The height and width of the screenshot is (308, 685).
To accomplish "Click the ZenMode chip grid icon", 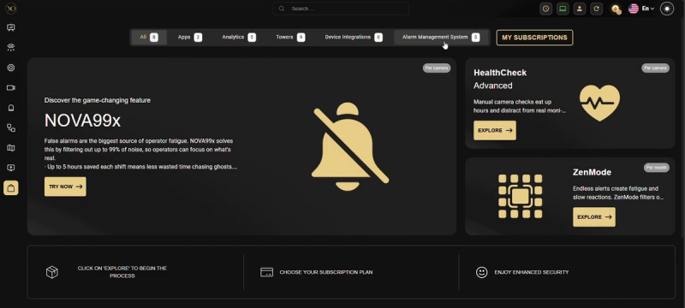I will [x=520, y=196].
